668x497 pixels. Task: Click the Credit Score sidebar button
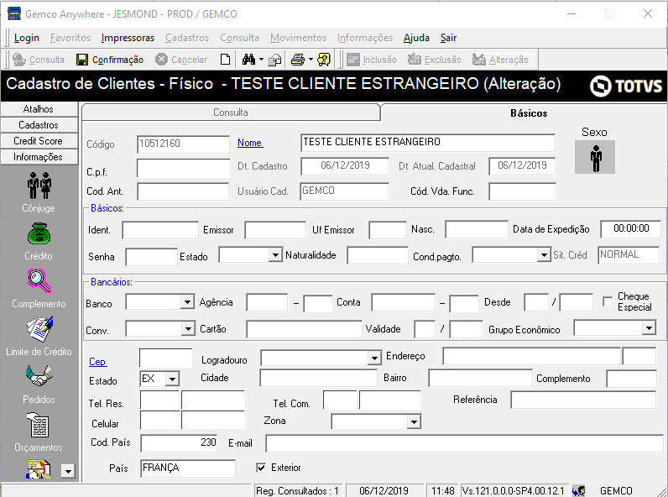point(39,141)
